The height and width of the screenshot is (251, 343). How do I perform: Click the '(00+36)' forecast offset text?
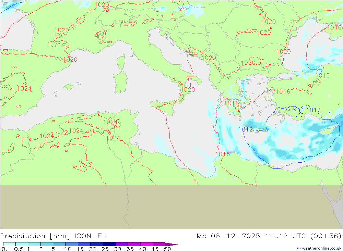[326, 236]
